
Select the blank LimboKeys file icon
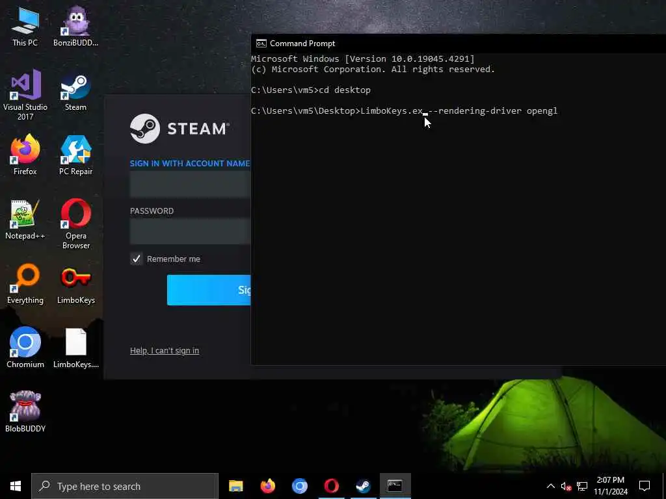(x=75, y=348)
